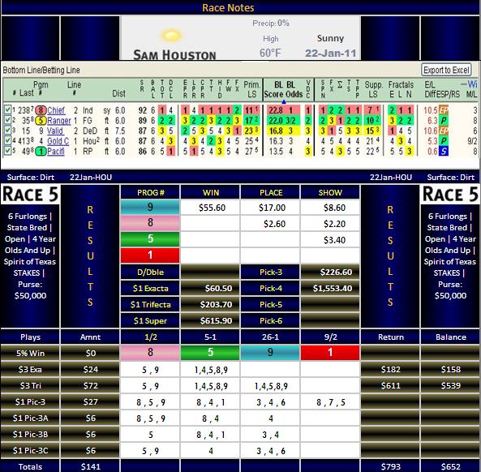Click the blue sort arrow under BL Score
This screenshot has width=481, height=472.
click(x=283, y=101)
